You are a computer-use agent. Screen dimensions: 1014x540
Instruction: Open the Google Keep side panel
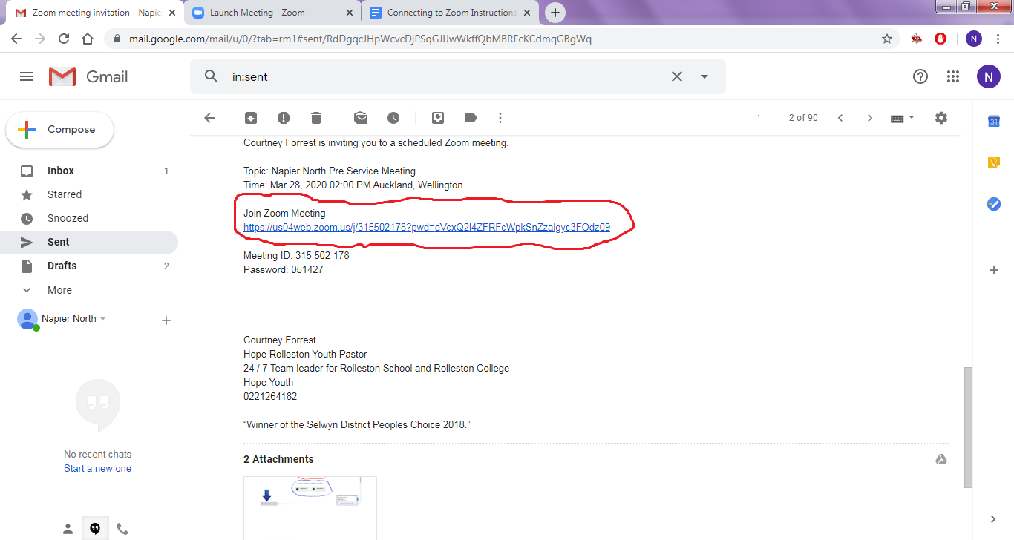point(994,162)
